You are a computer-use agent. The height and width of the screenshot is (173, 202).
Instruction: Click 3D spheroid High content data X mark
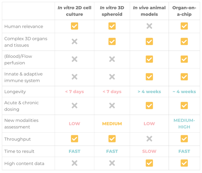112,163
